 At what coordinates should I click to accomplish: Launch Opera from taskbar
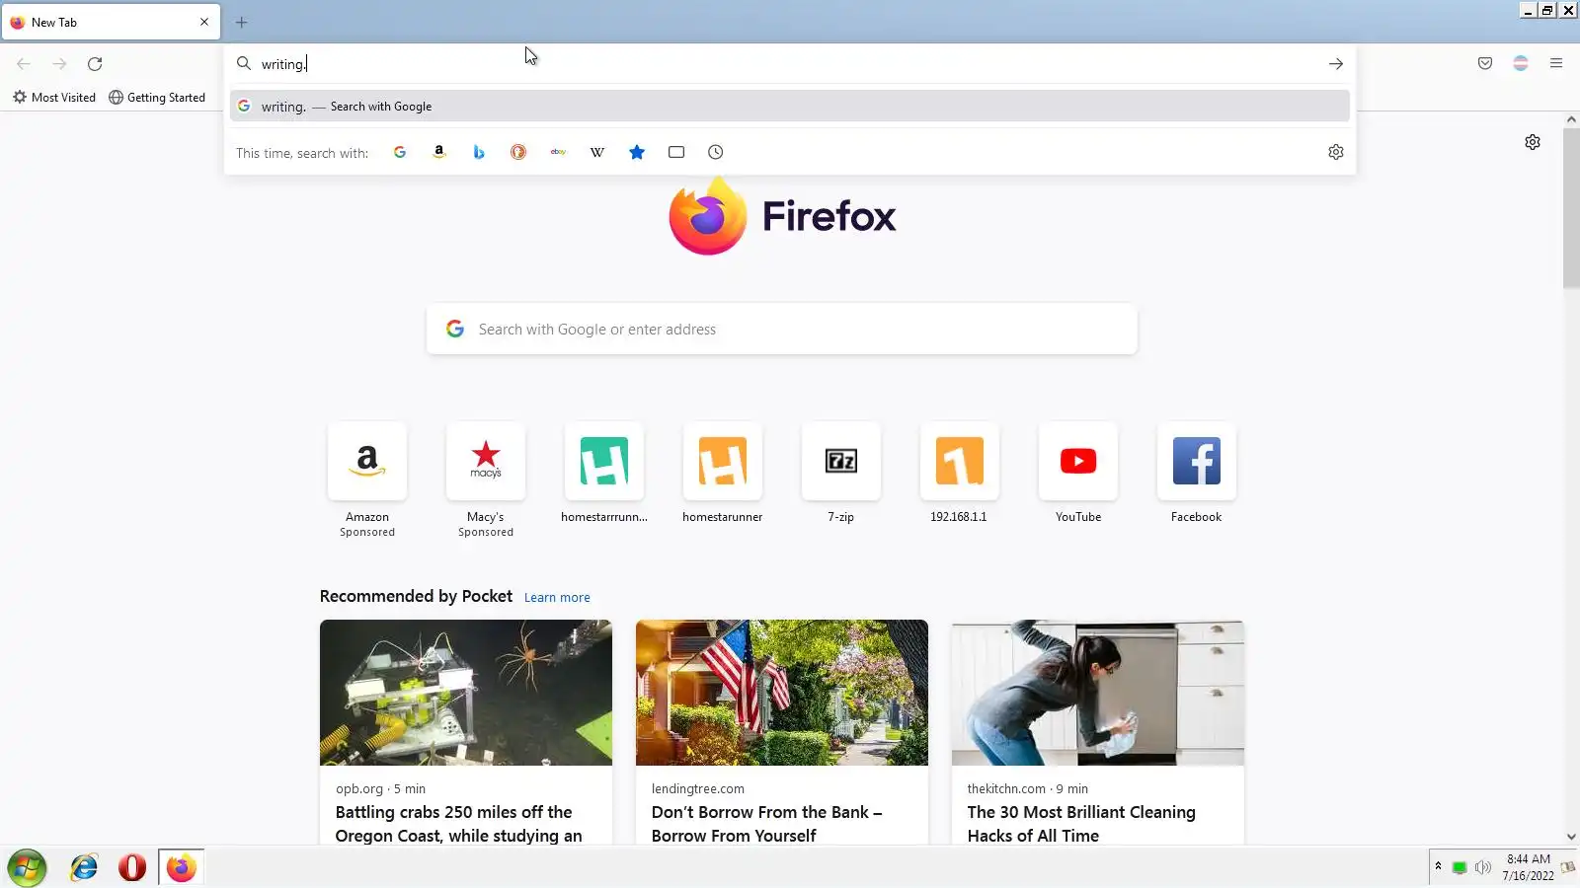point(132,868)
